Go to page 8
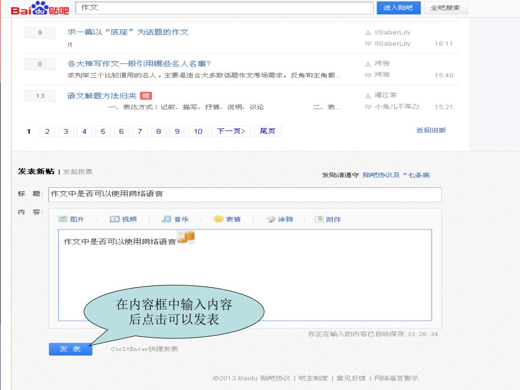 pos(158,132)
